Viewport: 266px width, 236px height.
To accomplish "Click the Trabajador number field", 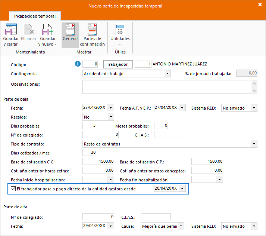I will point(143,64).
